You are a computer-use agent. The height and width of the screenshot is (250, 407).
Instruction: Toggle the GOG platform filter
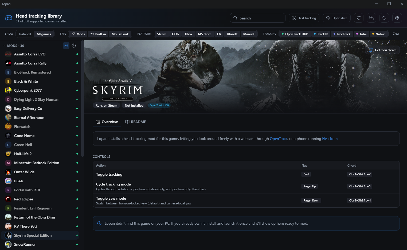[175, 34]
